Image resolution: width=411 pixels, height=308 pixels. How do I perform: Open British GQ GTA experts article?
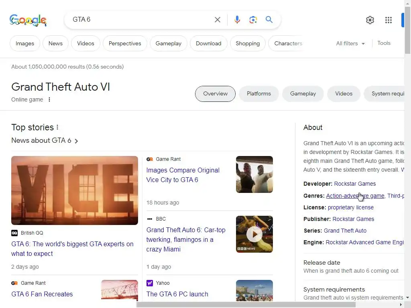[72, 249]
